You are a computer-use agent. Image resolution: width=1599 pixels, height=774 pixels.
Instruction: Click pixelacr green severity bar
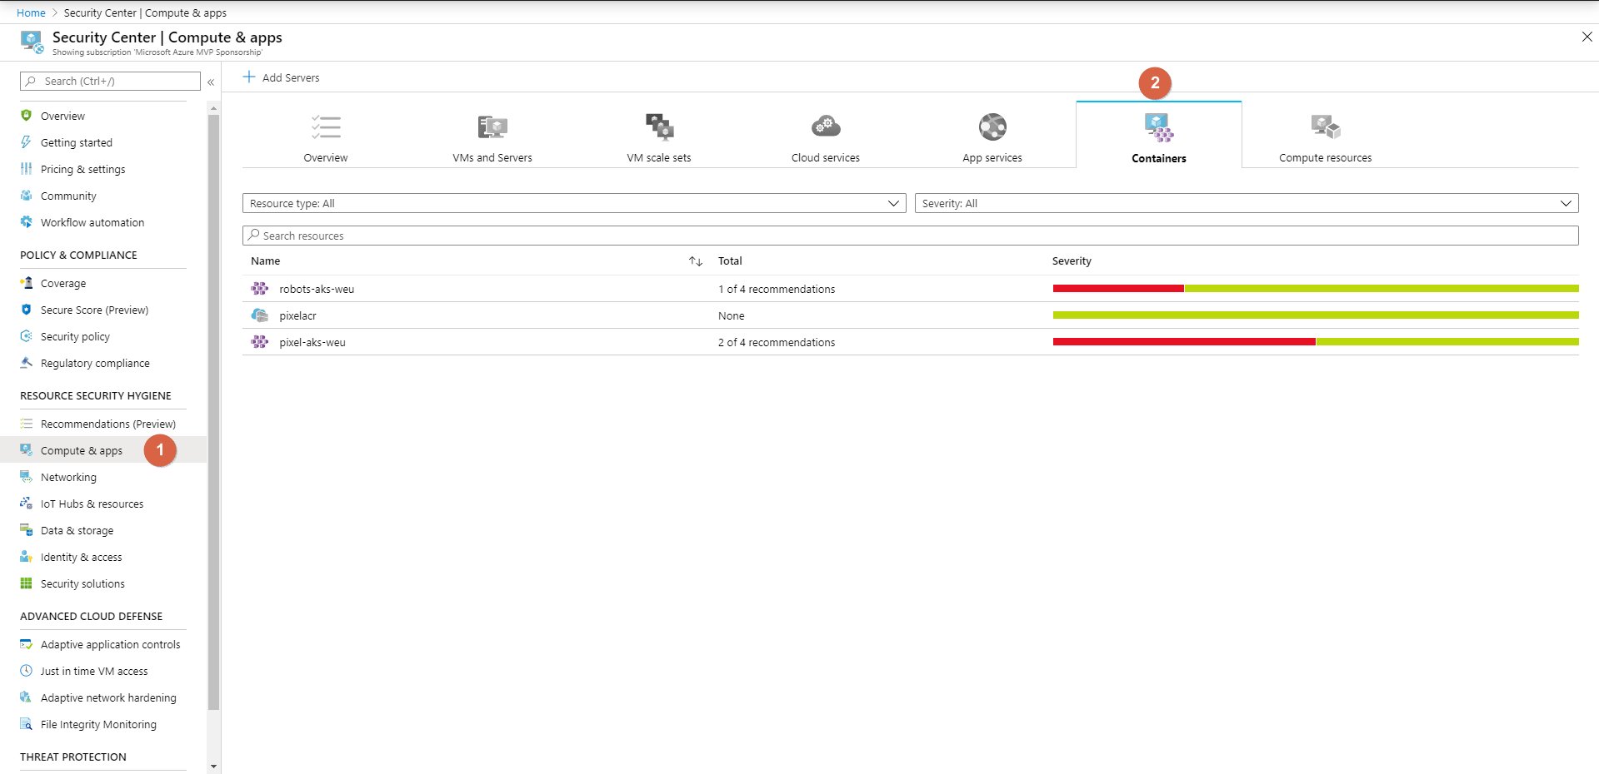click(1316, 315)
